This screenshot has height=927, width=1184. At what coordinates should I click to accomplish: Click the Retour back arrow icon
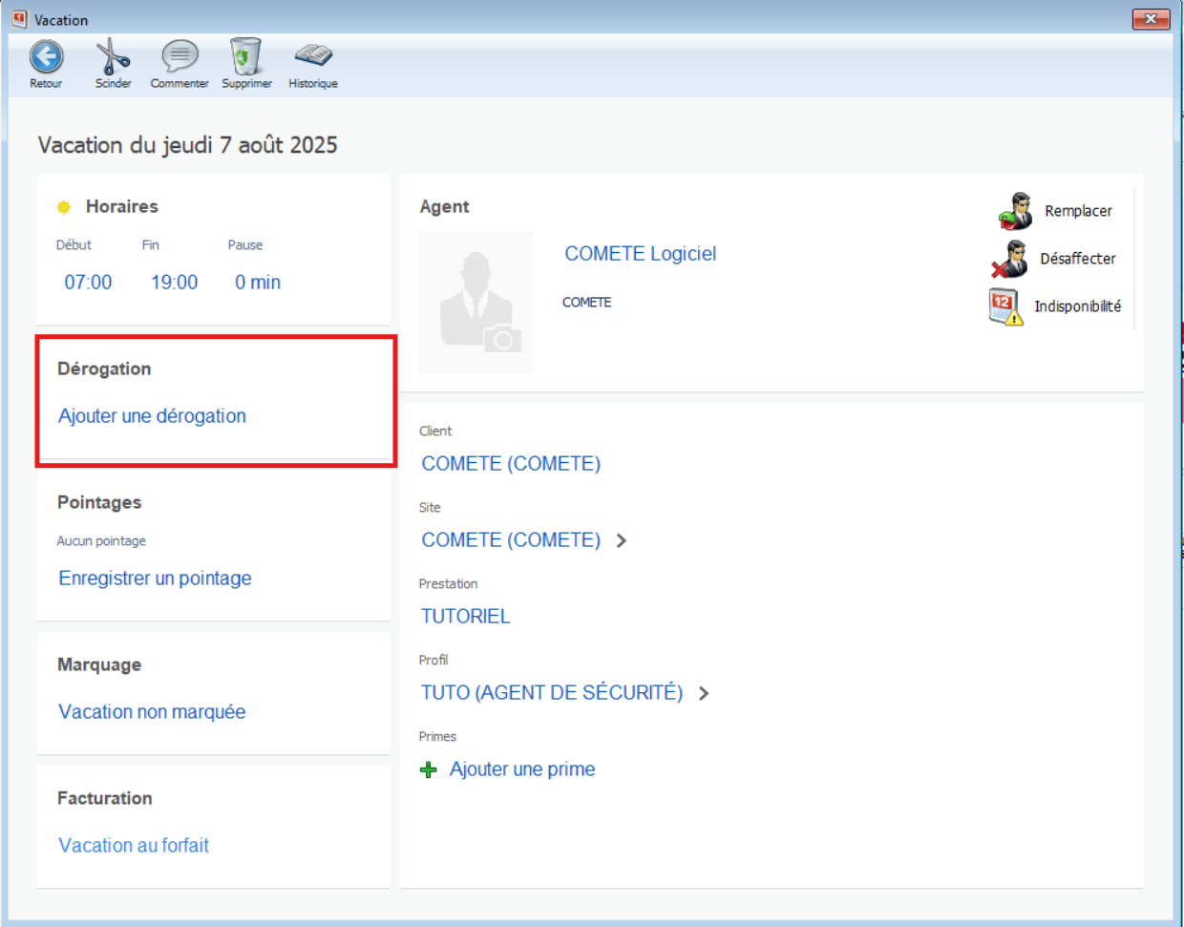(46, 57)
